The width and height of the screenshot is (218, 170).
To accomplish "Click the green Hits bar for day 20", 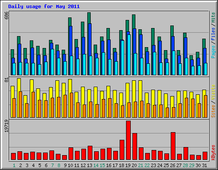I will click(134, 22).
